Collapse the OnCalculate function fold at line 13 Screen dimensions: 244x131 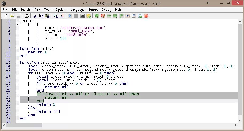(17, 63)
